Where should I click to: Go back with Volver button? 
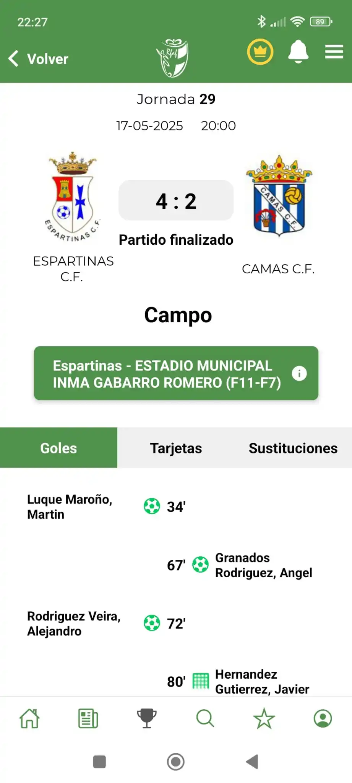(38, 59)
